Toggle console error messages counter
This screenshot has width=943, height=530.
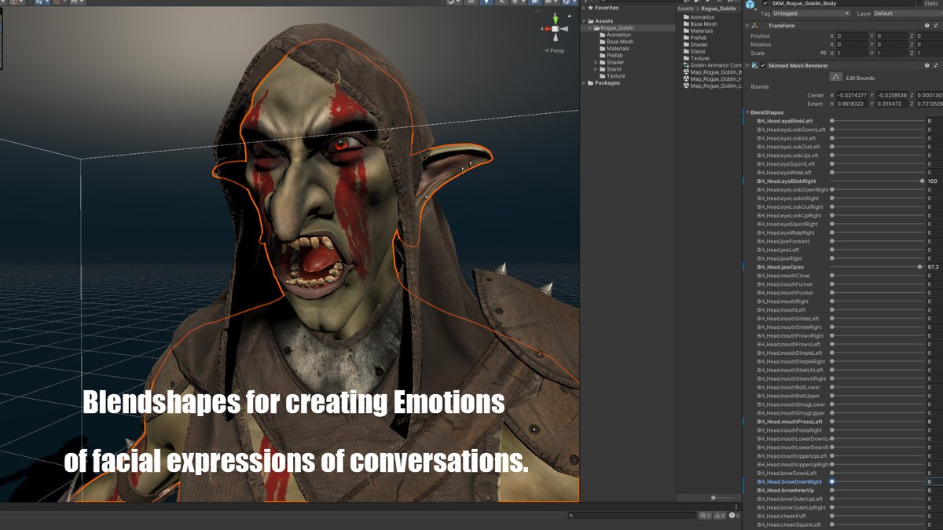pyautogui.click(x=734, y=516)
